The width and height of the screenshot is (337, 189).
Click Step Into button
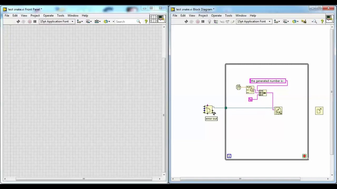coord(222,22)
